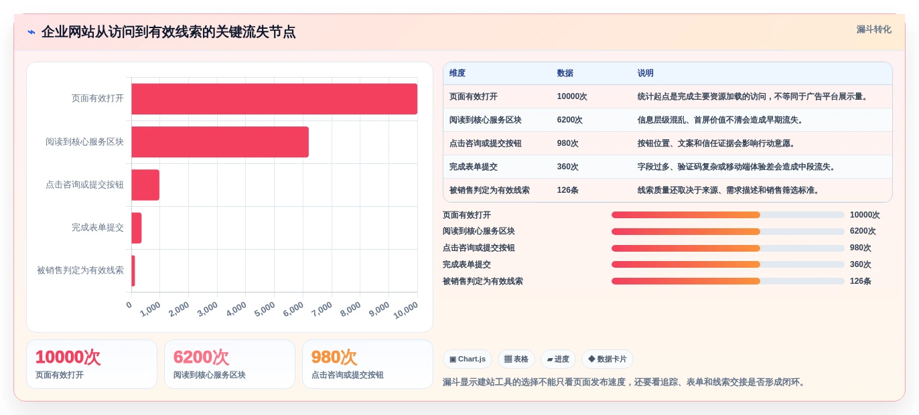Screen dimensions: 919x415
Task: Click the 漏斗转化 label in the header
Action: 873,29
